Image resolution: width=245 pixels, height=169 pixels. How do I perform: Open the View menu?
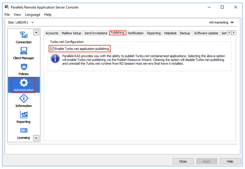17,15
